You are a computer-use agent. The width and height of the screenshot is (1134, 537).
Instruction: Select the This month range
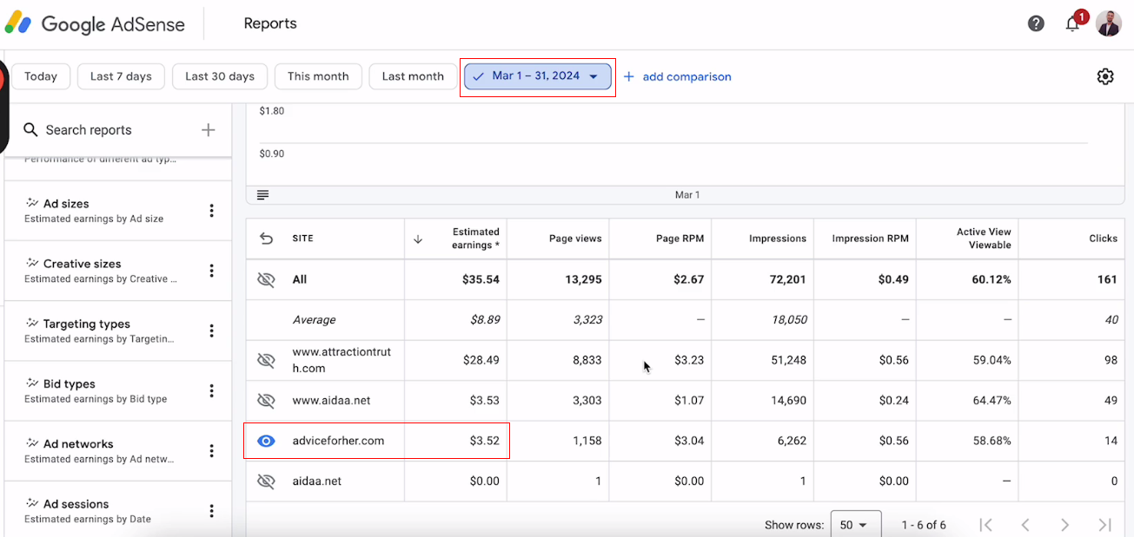tap(318, 76)
